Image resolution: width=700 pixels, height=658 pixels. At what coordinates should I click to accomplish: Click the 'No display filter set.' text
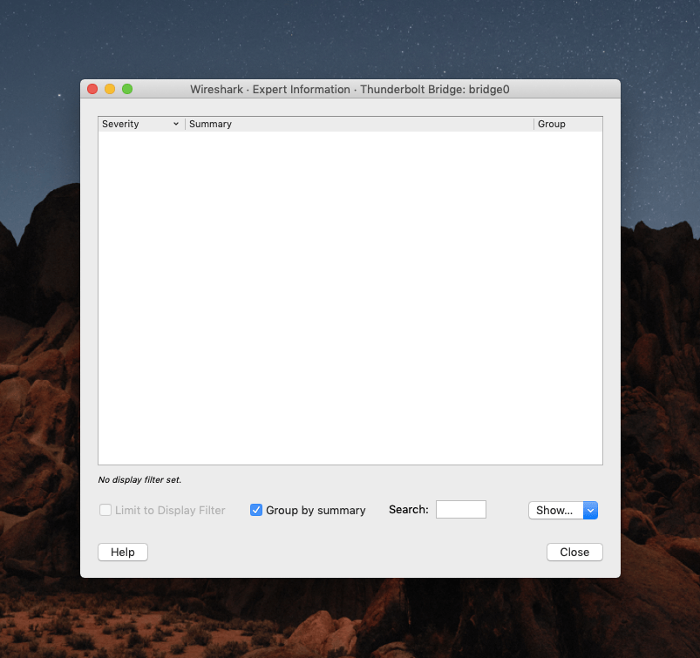point(139,480)
